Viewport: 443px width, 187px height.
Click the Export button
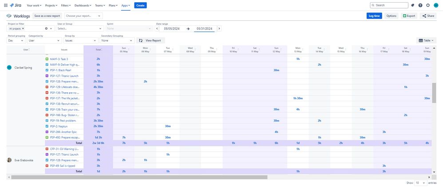coord(409,16)
